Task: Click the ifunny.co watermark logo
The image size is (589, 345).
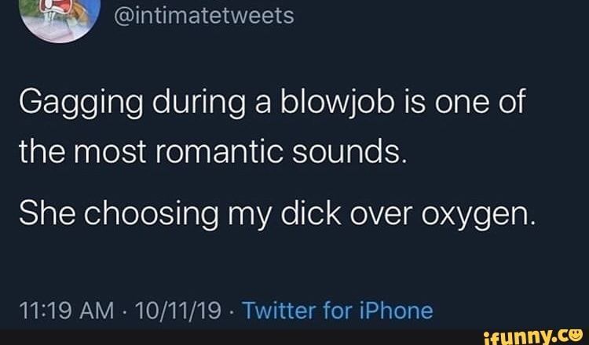Action: tap(532, 336)
